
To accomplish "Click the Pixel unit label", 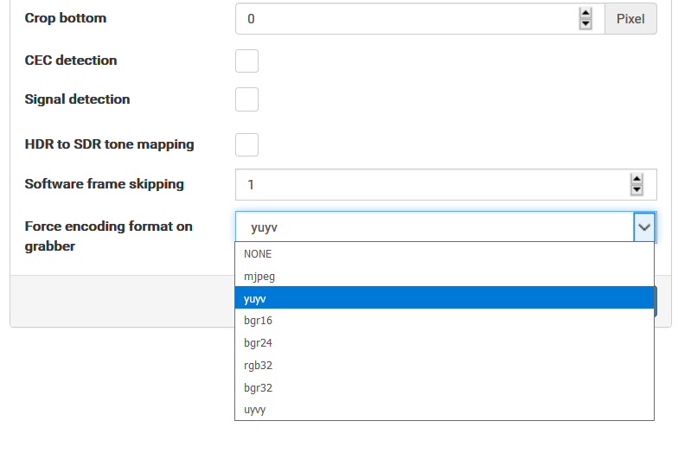I will [x=630, y=18].
